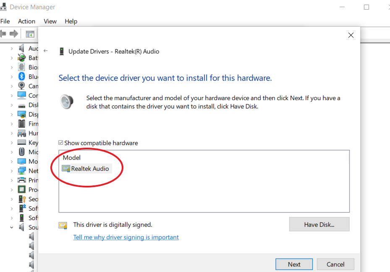This screenshot has width=390, height=272.
Task: Uncheck Show compatible hardware
Action: pyautogui.click(x=61, y=143)
